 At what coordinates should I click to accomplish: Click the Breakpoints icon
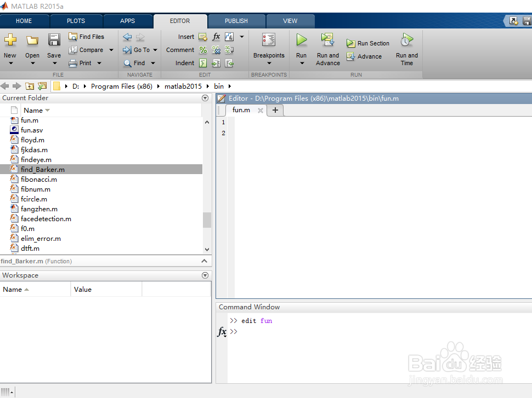pyautogui.click(x=269, y=39)
